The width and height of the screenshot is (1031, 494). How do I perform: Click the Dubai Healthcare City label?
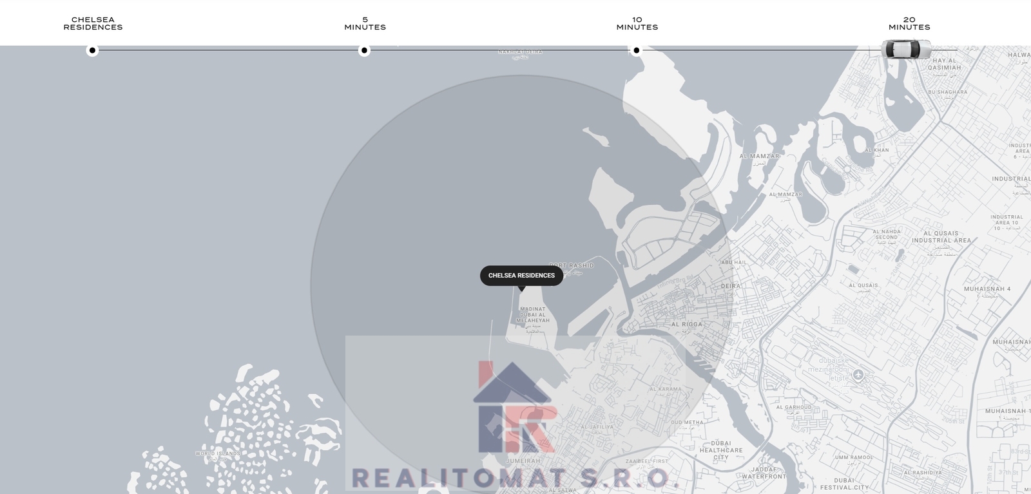pyautogui.click(x=721, y=450)
